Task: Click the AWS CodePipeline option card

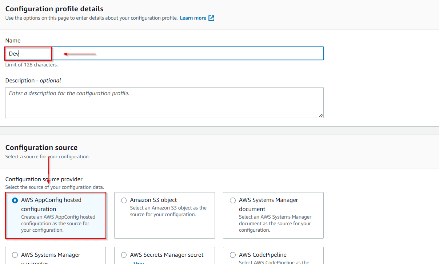Action: (x=273, y=255)
